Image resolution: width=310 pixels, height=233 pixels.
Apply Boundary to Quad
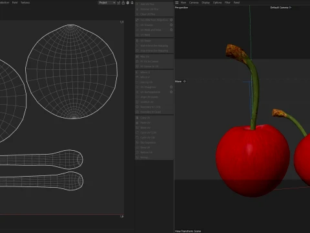click(154, 112)
